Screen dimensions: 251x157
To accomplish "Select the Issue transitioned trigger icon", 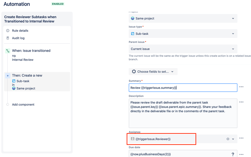I will 8,51.
